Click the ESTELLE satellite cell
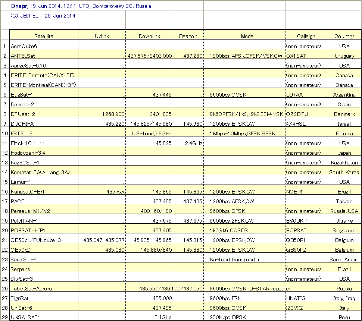This screenshot has height=321, width=362. point(44,132)
